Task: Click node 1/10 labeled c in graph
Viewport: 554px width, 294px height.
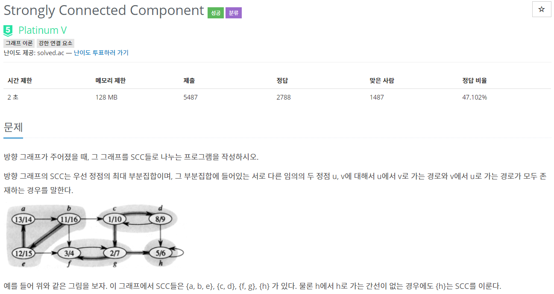Action: point(115,219)
